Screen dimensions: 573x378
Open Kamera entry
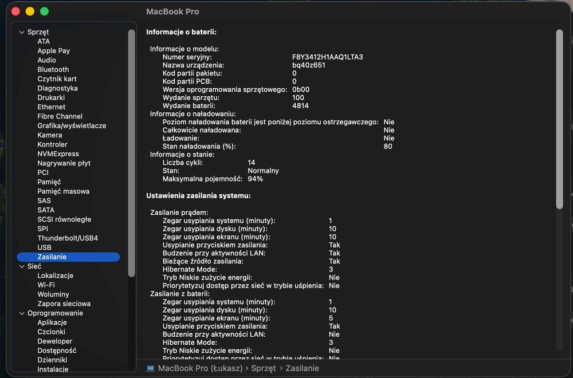(x=49, y=135)
